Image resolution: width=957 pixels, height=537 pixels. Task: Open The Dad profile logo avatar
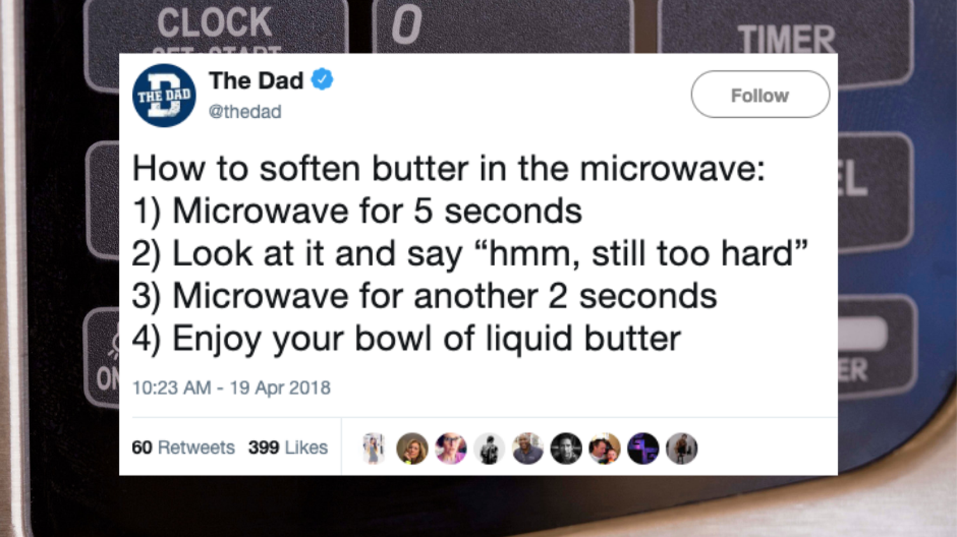click(x=164, y=95)
